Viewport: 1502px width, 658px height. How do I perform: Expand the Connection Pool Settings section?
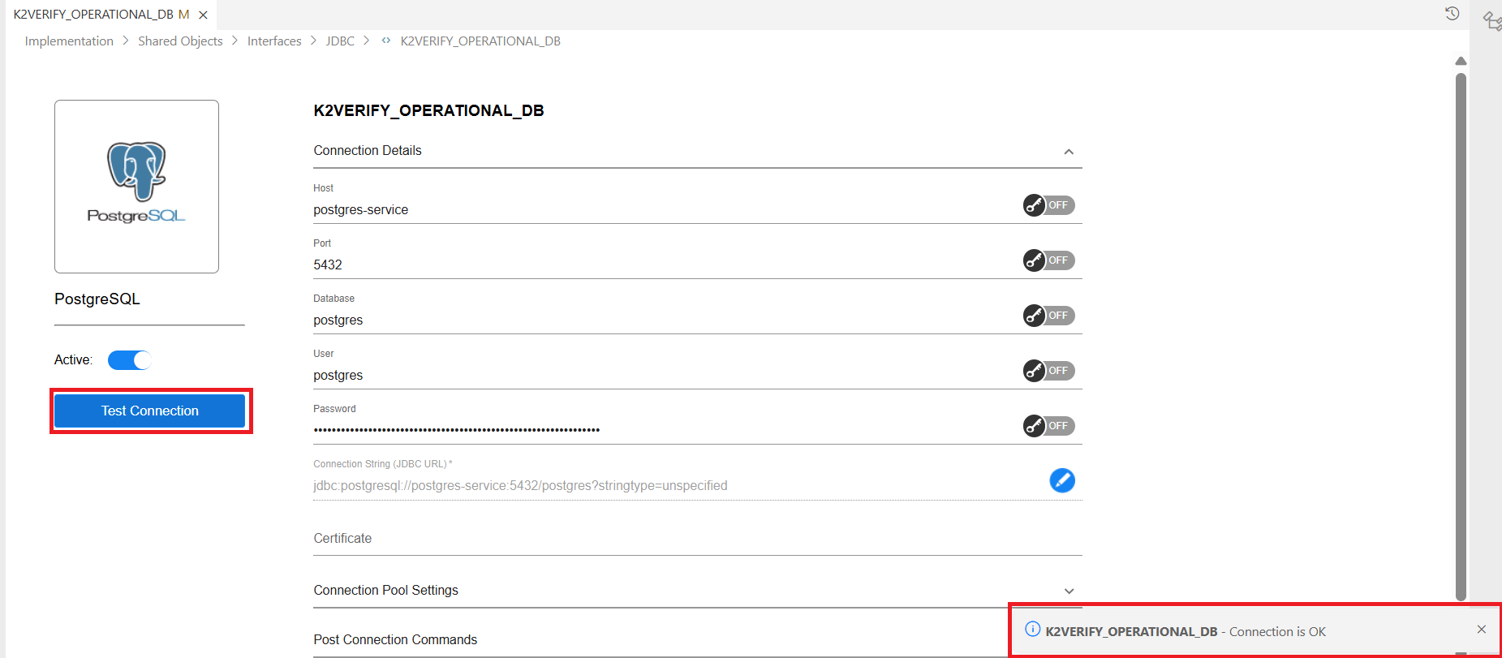click(x=1069, y=591)
